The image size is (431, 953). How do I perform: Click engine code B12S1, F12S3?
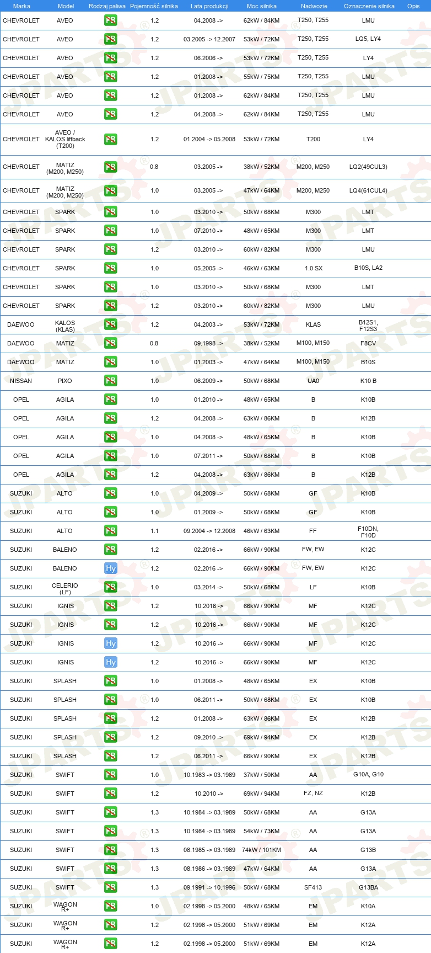point(368,326)
